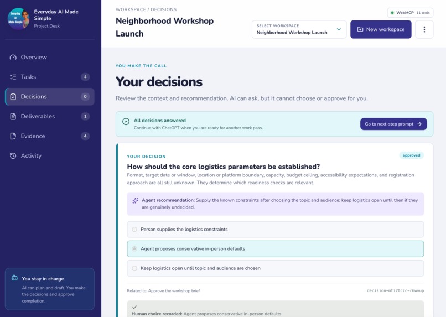This screenshot has height=317, width=446.
Task: Select the Decisions menu item
Action: click(50, 97)
